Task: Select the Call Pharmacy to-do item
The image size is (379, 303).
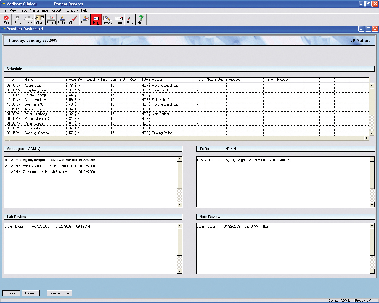Action: [x=280, y=160]
